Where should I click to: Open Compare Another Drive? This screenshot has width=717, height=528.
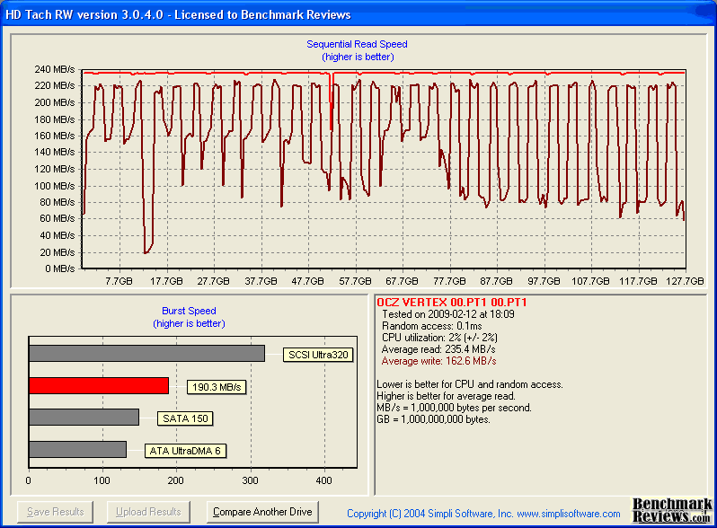click(x=262, y=512)
